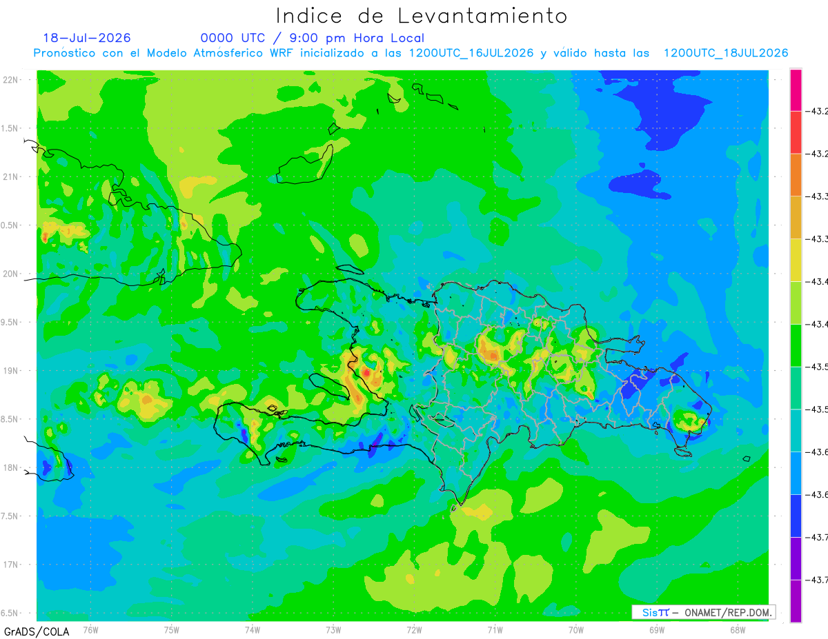Pick the red swatch in the color bar

point(796,132)
